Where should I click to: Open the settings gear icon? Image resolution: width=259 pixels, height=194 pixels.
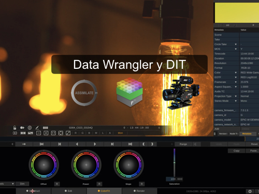(x=250, y=191)
